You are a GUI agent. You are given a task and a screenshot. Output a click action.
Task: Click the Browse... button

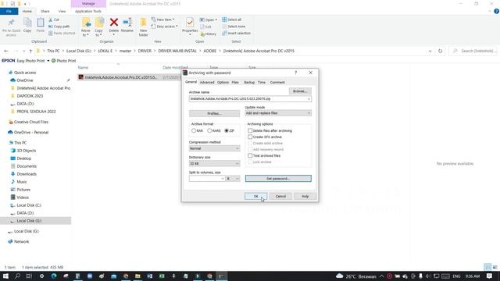click(x=300, y=91)
